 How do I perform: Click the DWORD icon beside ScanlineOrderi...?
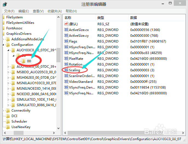click(x=66, y=76)
